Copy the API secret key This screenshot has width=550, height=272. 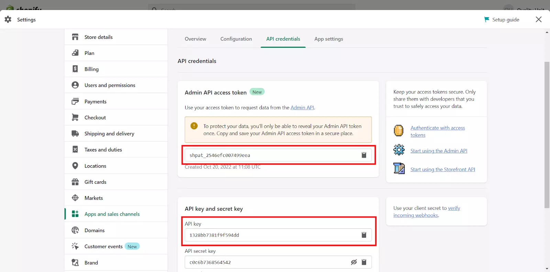(364, 262)
